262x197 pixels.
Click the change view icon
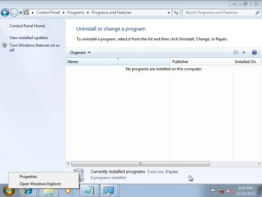236,53
